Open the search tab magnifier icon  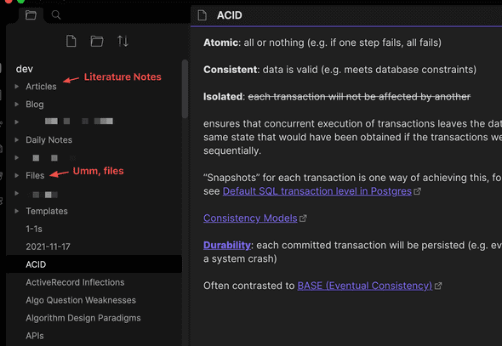pos(56,15)
